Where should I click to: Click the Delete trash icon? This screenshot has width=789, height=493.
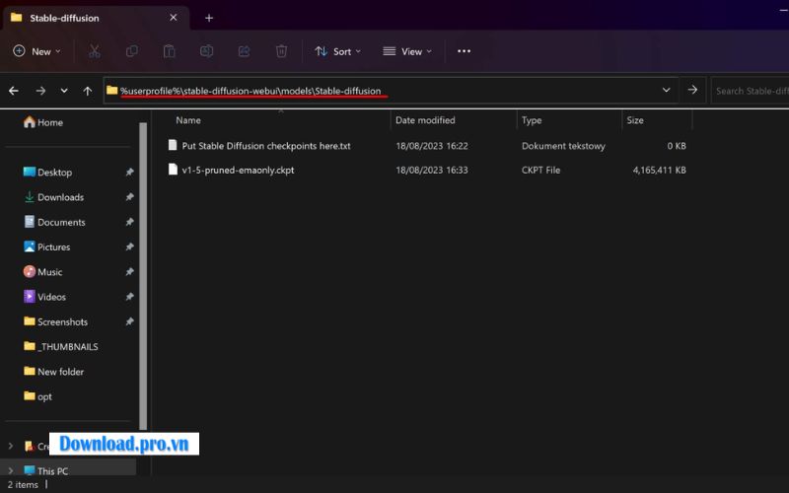[x=281, y=51]
